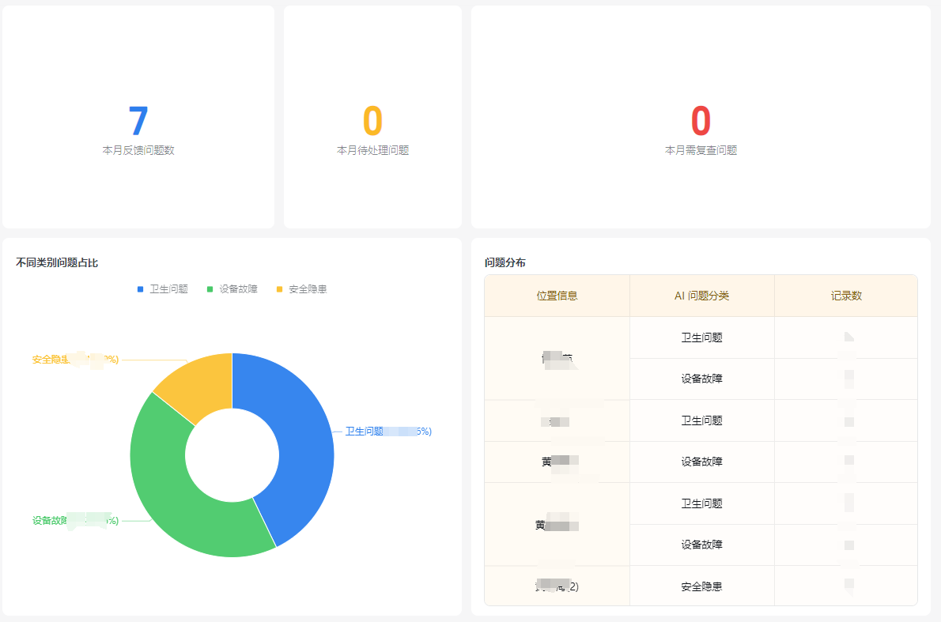The width and height of the screenshot is (941, 622).
Task: Click the AI 问题分类 column header
Action: click(x=701, y=296)
